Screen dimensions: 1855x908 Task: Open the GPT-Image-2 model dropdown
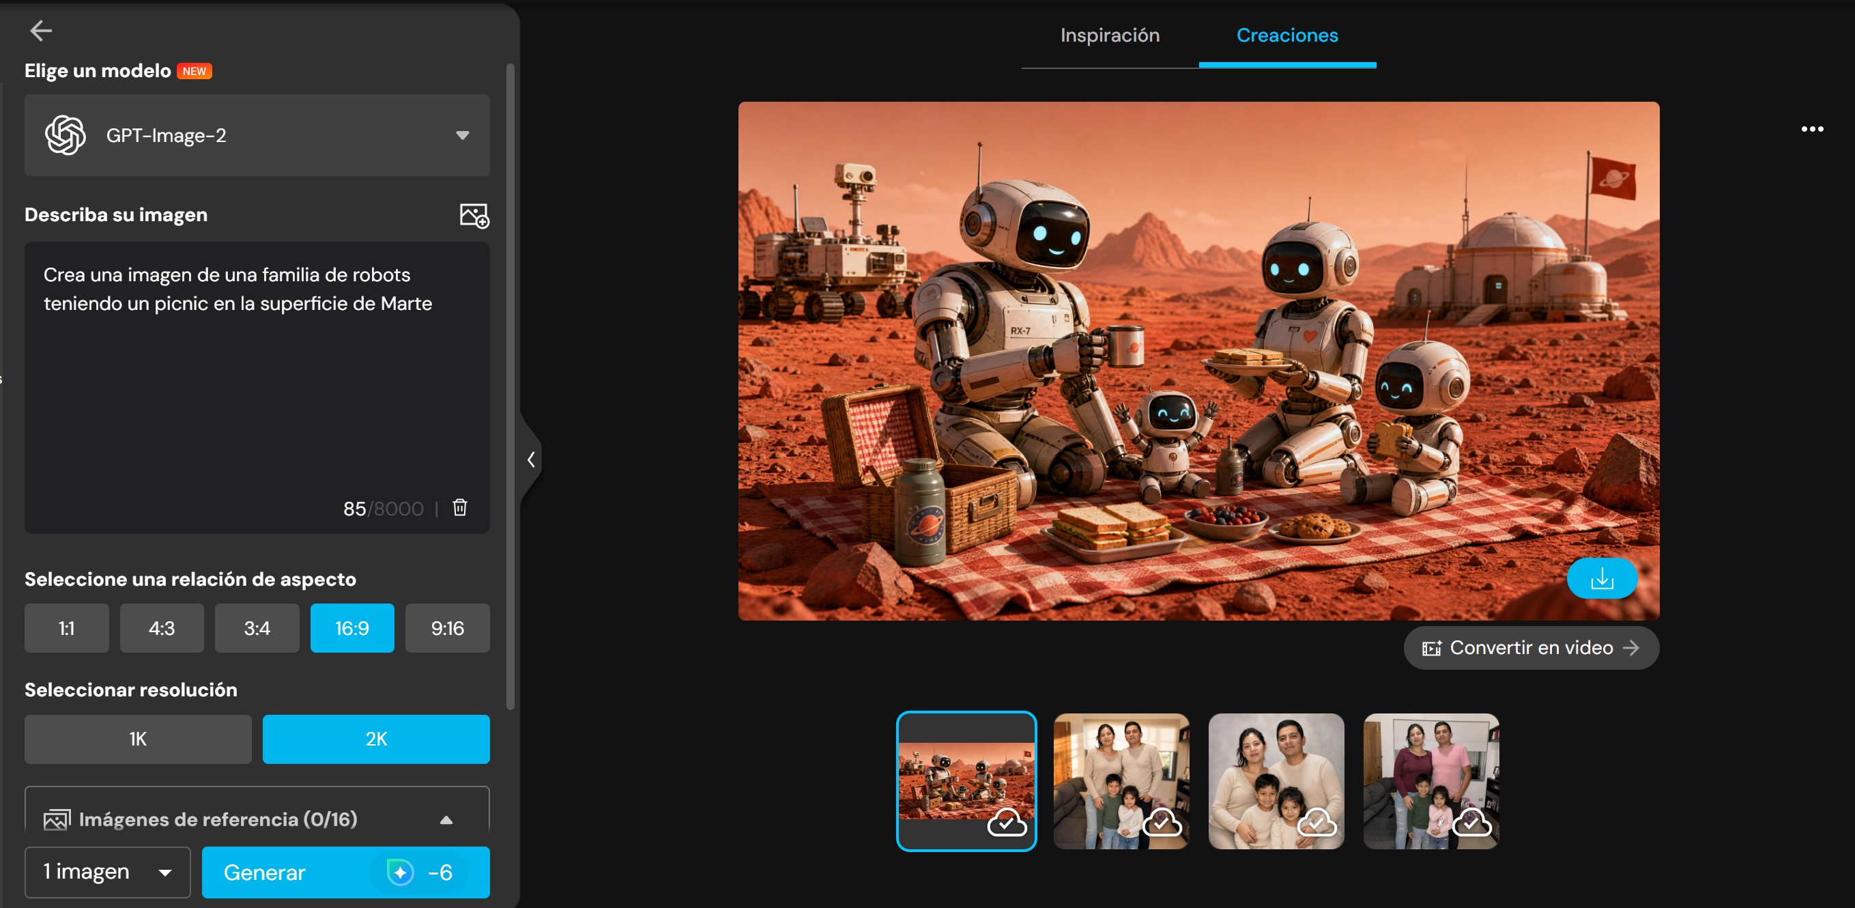[257, 135]
